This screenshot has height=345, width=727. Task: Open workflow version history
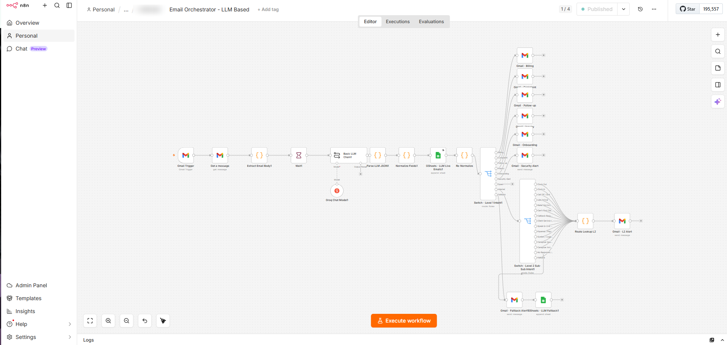640,9
